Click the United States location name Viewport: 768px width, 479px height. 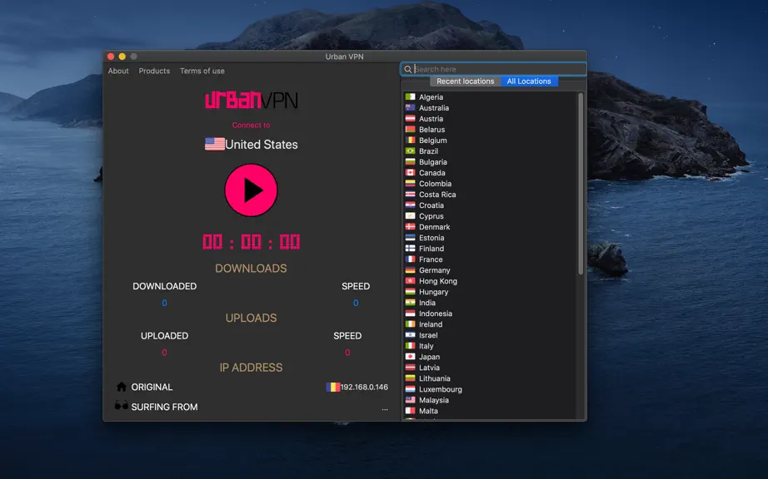[261, 145]
